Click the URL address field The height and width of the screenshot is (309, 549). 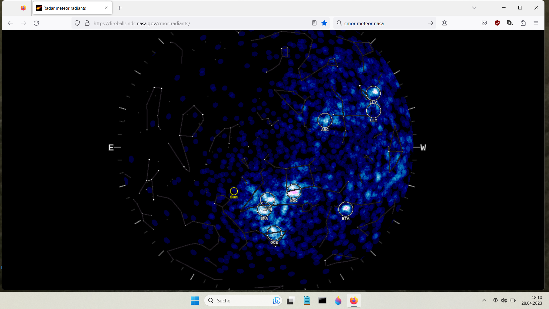coord(200,23)
